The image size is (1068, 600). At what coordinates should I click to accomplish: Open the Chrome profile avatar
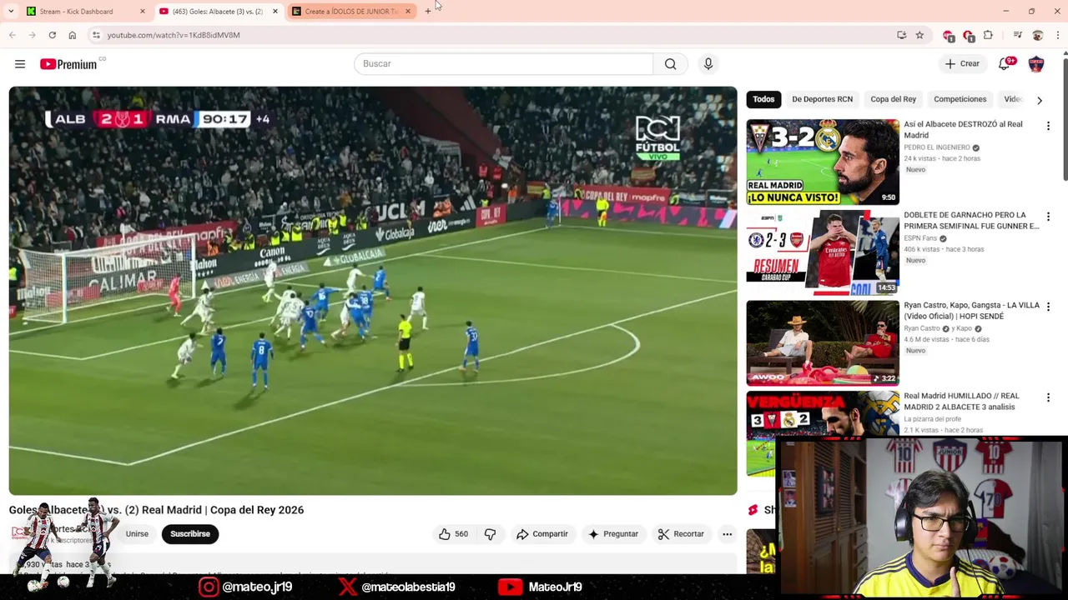coord(1037,35)
